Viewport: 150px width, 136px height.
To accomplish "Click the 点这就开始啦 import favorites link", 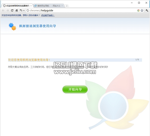I will tap(48, 15).
